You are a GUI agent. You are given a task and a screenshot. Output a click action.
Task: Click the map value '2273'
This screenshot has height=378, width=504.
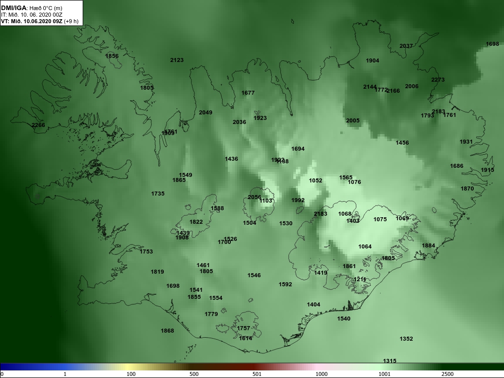(x=438, y=80)
